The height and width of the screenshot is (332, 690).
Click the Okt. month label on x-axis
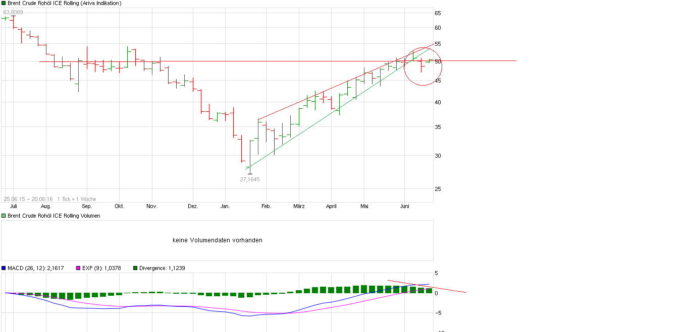120,206
